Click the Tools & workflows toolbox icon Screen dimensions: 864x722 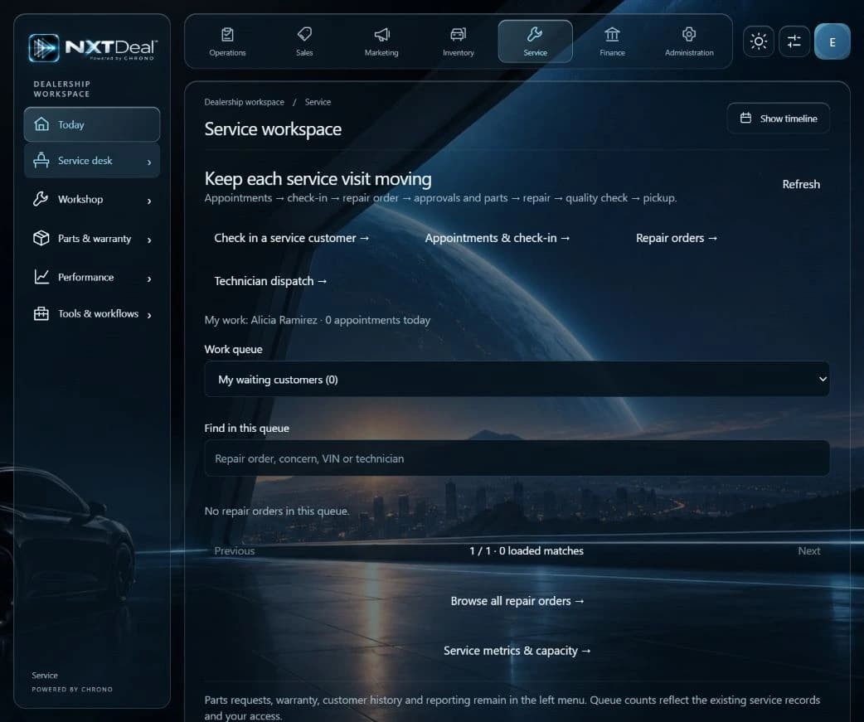click(41, 313)
